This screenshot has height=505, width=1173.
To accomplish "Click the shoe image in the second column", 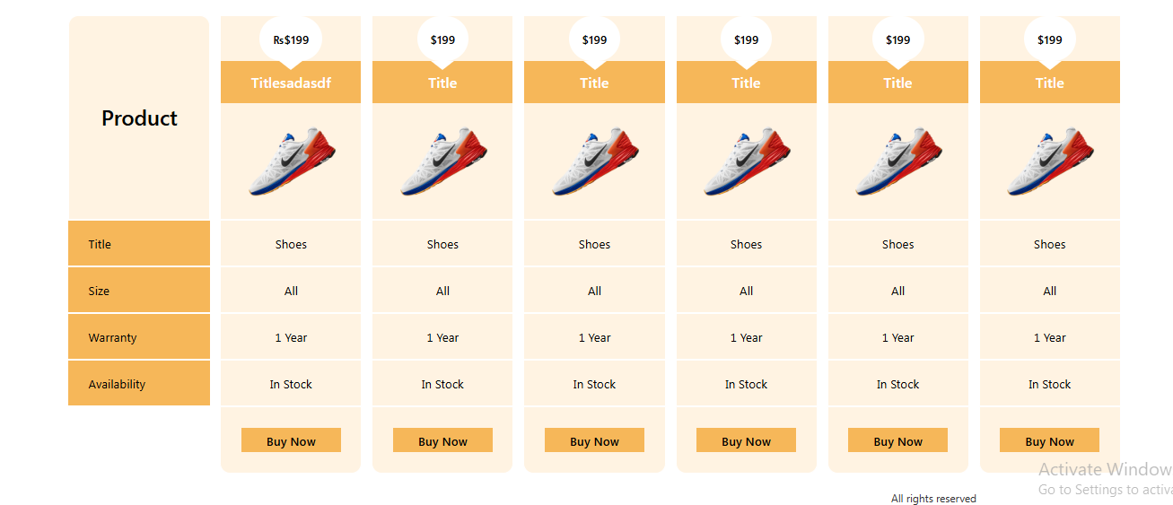I will point(442,161).
